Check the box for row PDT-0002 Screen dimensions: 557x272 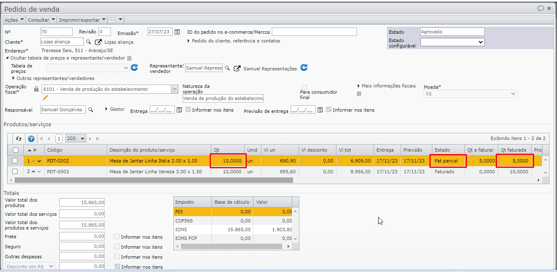(x=15, y=161)
